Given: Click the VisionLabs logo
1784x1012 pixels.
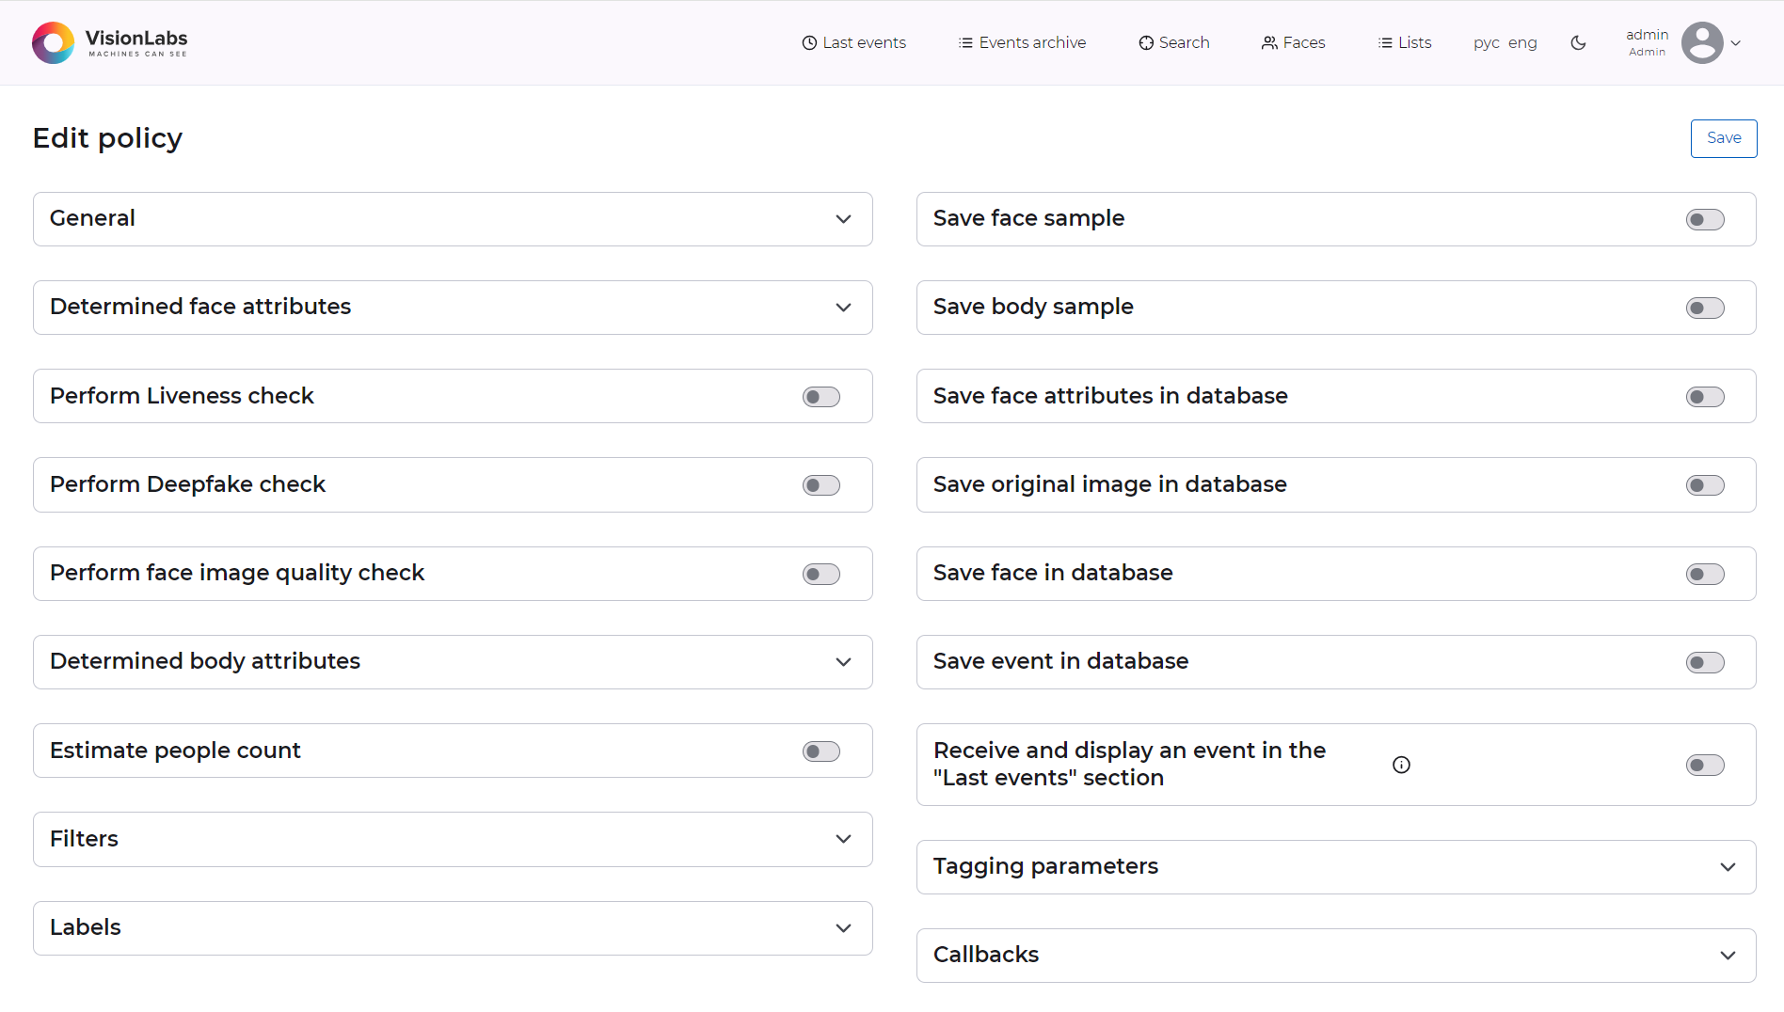Looking at the screenshot, I should pyautogui.click(x=110, y=42).
